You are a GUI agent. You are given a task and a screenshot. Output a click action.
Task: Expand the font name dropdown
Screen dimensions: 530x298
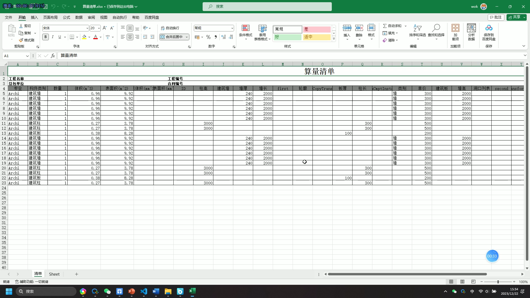point(87,28)
